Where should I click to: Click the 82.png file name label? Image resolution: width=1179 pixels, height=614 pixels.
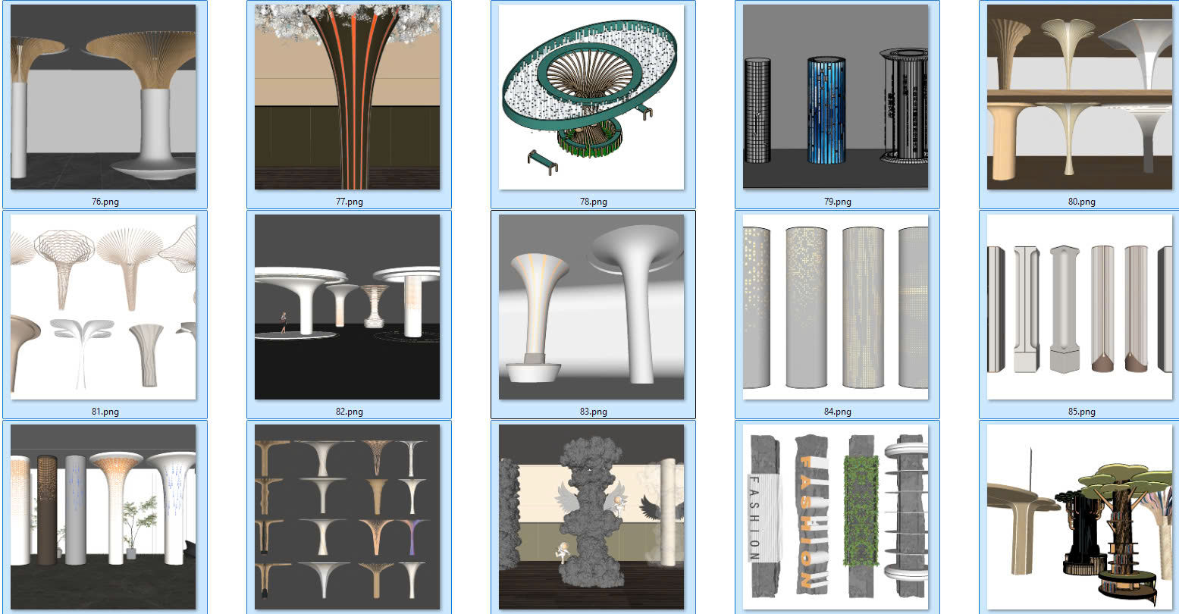pos(349,412)
